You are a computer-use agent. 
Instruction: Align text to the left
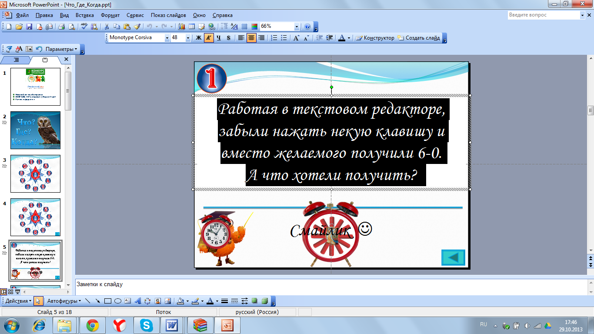[241, 38]
